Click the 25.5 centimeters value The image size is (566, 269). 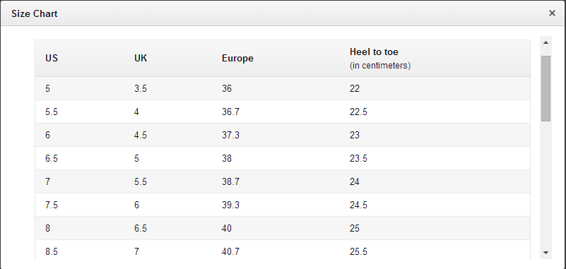358,251
